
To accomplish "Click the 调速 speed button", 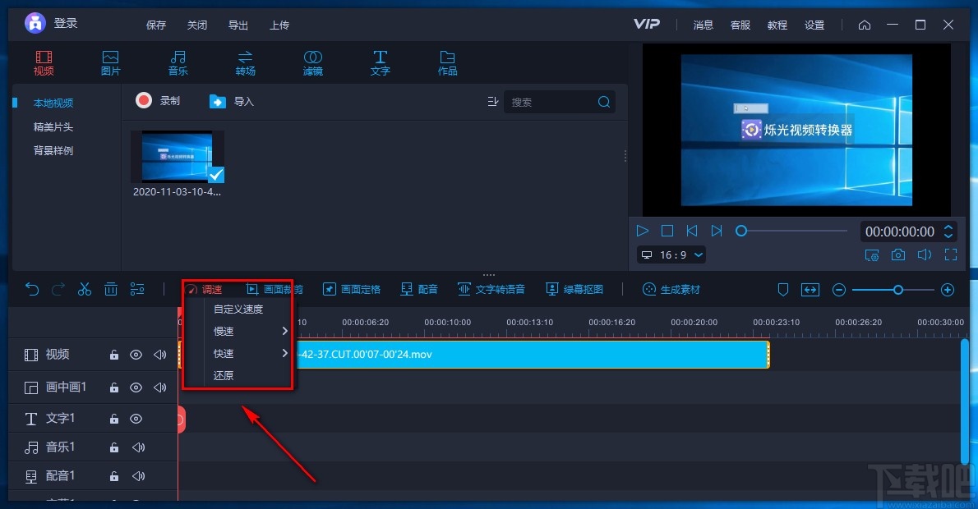I will click(205, 290).
